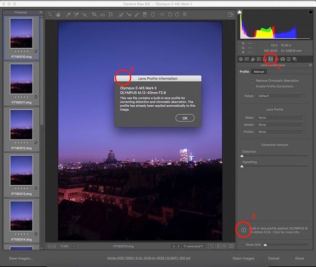Switch to the Manual tab
316x267 pixels.
point(259,72)
